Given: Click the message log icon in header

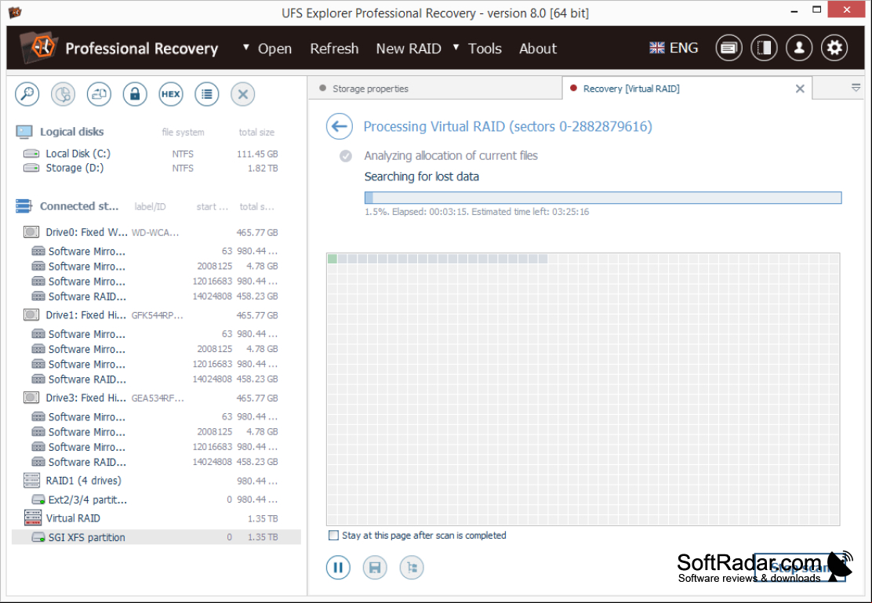Looking at the screenshot, I should click(728, 48).
